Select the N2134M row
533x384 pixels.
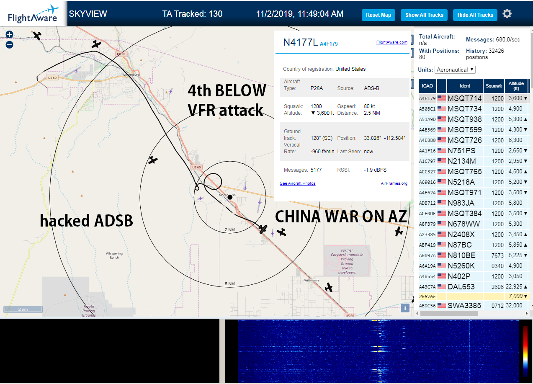click(474, 161)
